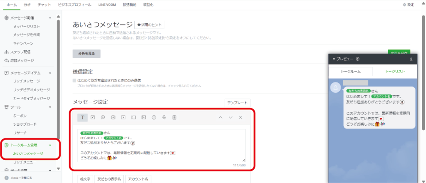The image size is (426, 183).
Task: Open 設定 gear at top right
Action: [x=409, y=5]
